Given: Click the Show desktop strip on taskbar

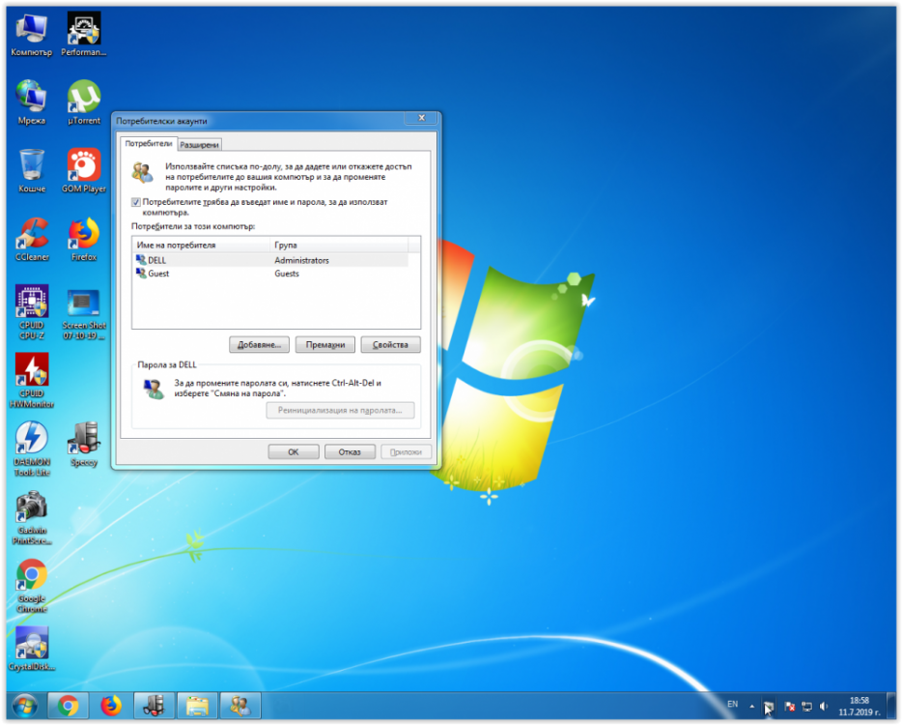Looking at the screenshot, I should pos(891,706).
